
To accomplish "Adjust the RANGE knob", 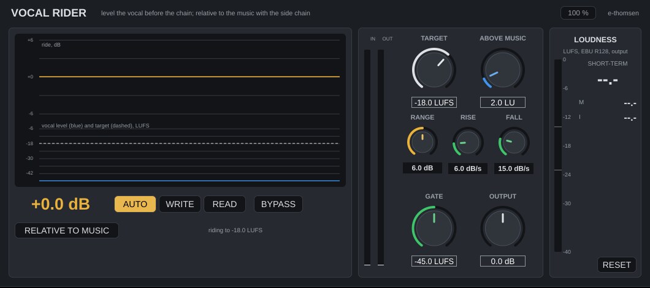I will tap(422, 142).
